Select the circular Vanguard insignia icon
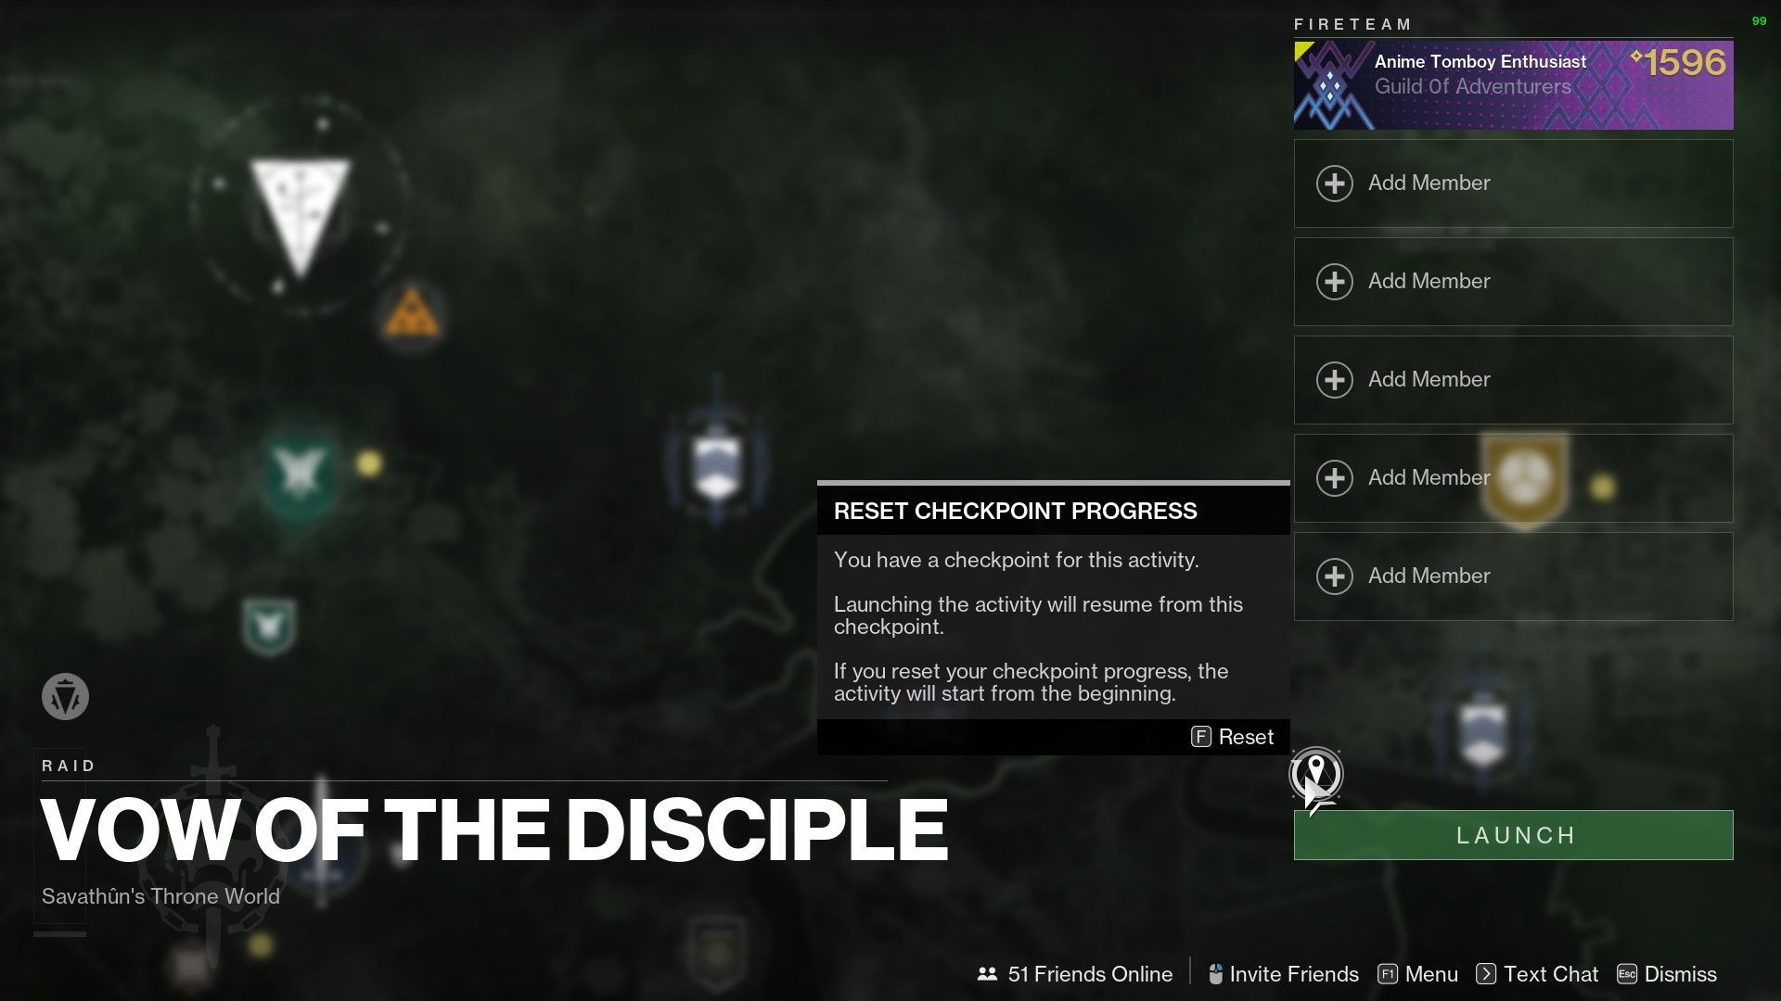 (x=65, y=697)
